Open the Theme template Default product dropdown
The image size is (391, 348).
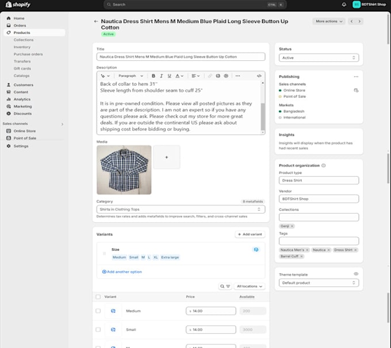[319, 283]
